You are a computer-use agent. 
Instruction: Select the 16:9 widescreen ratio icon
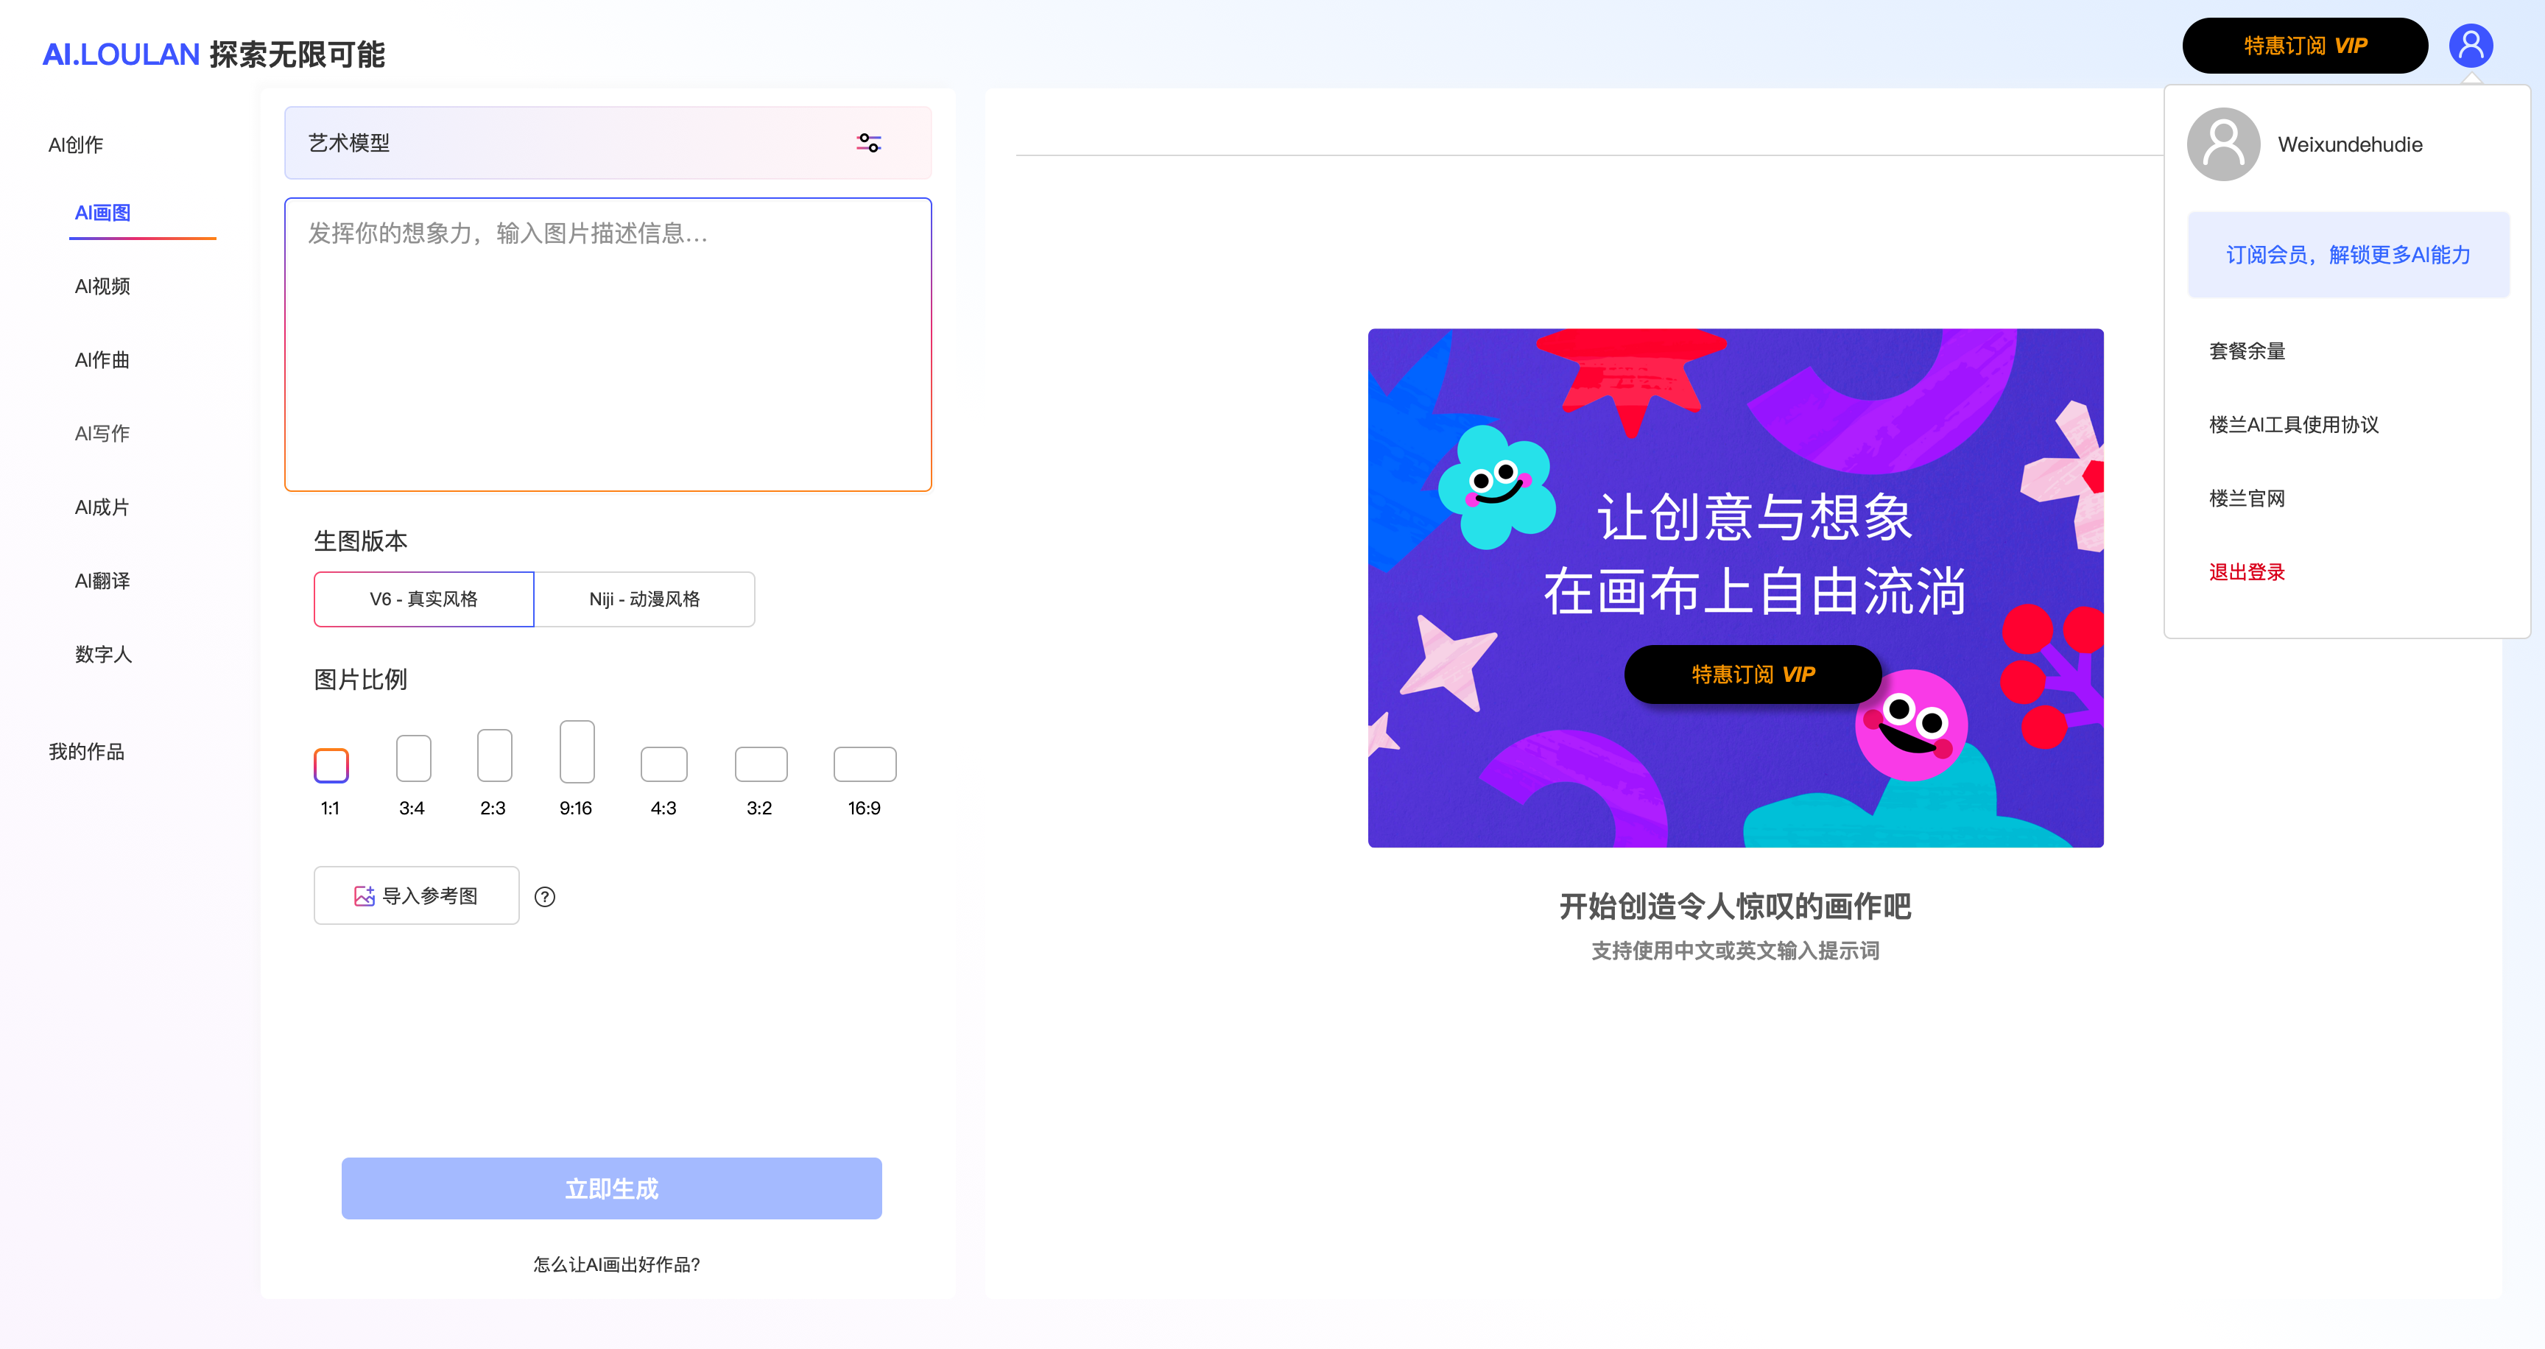coord(865,764)
